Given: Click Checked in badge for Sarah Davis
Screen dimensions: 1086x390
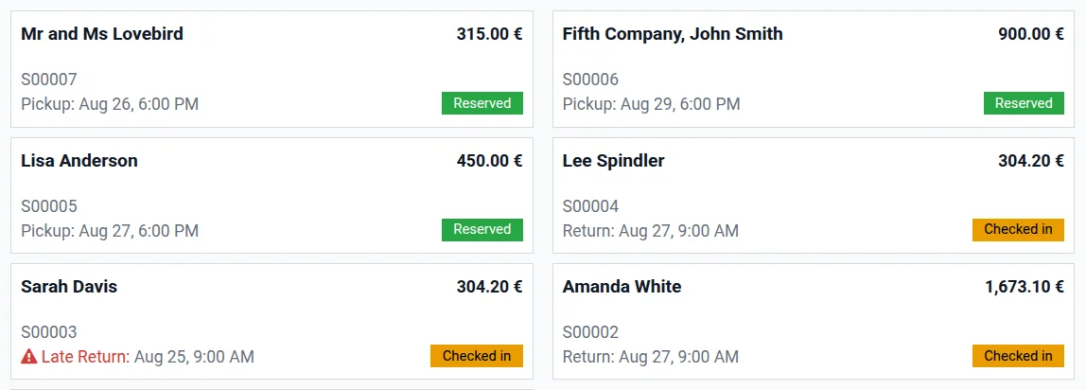Looking at the screenshot, I should [x=476, y=356].
